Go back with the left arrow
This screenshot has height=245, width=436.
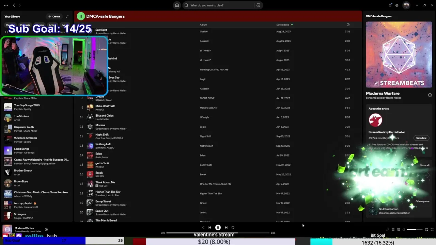(14, 5)
